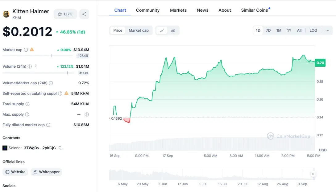The width and height of the screenshot is (336, 192).
Task: Open the Chart tab
Action: (120, 10)
